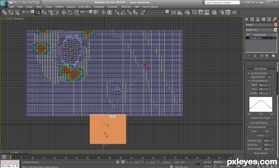Click the Mirror tool in main toolbar
Screen dimensions: 279x168
coord(173,12)
